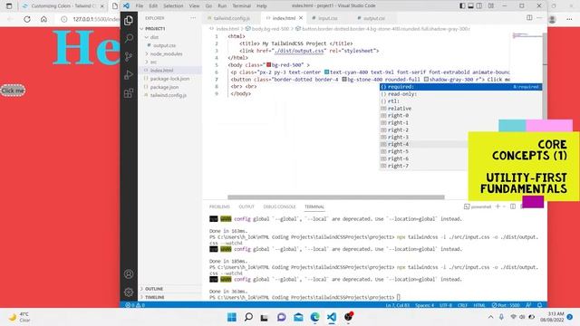This screenshot has height=326, width=580.
Task: Click the HTML language mode in status bar
Action: 479,305
